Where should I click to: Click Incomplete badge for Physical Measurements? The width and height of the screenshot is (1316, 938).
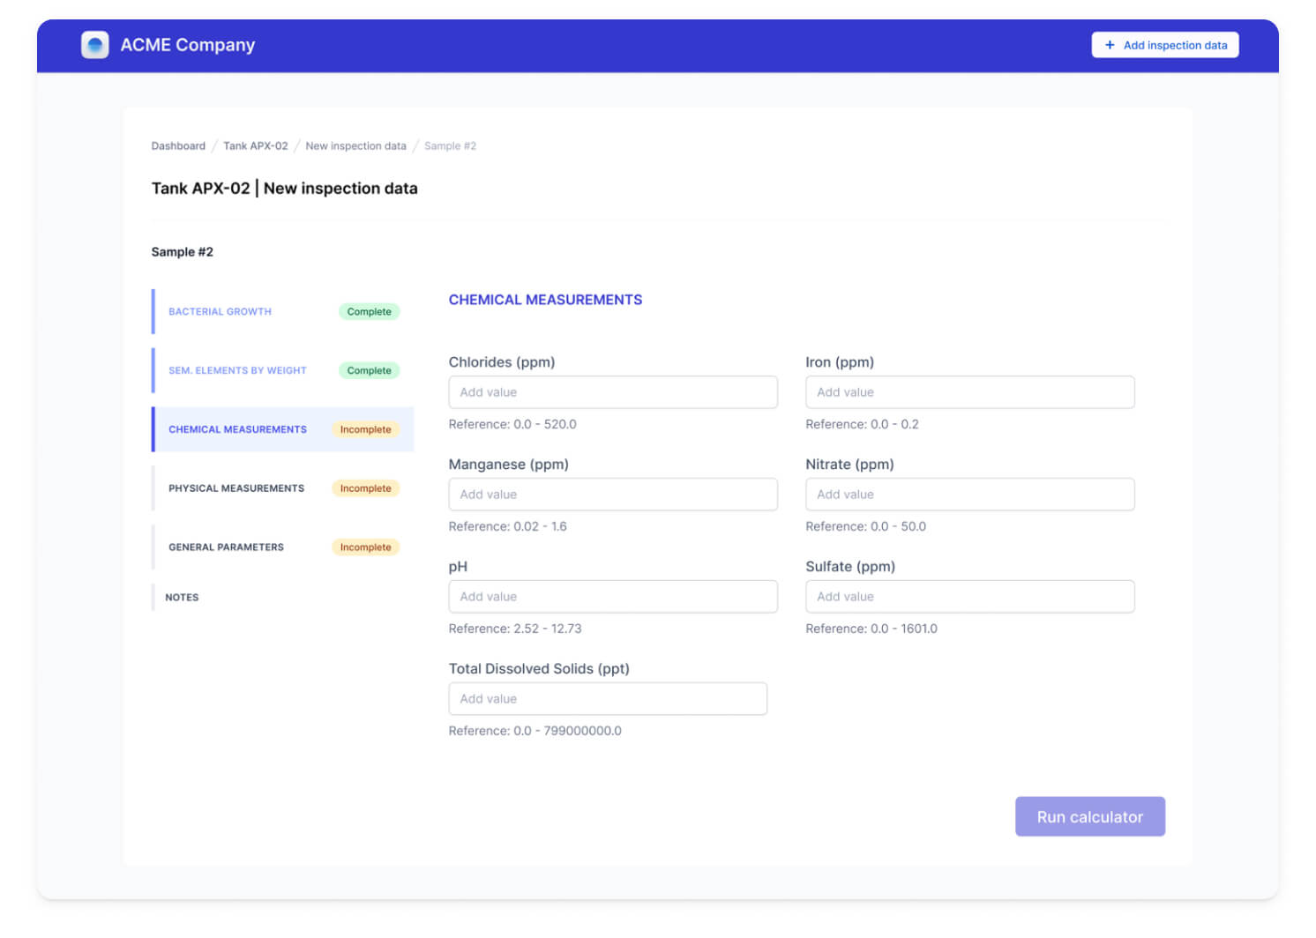(365, 488)
